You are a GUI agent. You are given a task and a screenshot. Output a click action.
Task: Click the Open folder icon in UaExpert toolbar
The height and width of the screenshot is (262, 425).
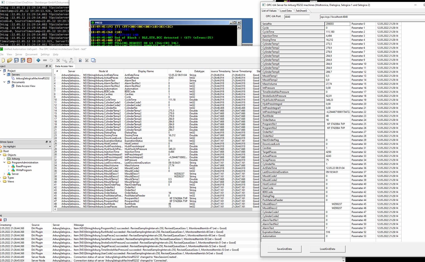tap(10, 60)
